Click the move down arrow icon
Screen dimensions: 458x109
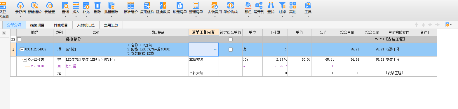423,25
